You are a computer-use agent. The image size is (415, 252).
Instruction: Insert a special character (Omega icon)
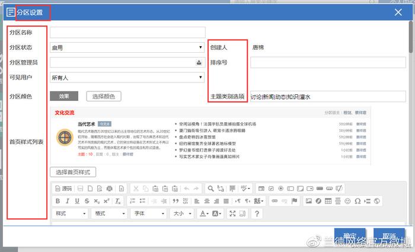357,201
